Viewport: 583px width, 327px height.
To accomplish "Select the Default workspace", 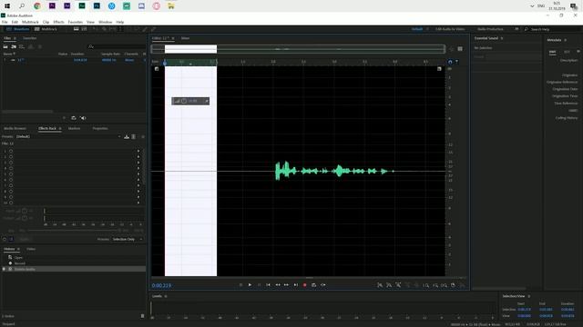I will click(x=417, y=29).
